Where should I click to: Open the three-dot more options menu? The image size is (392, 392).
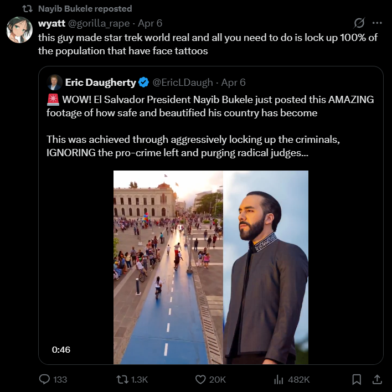click(377, 23)
